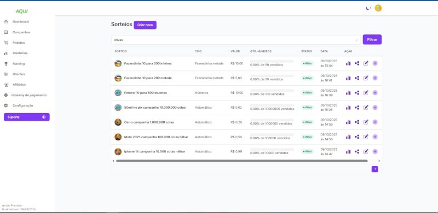438x213 pixels.
Task: Share the Federal 10 para 800 dezenas raffle
Action: pos(357,93)
